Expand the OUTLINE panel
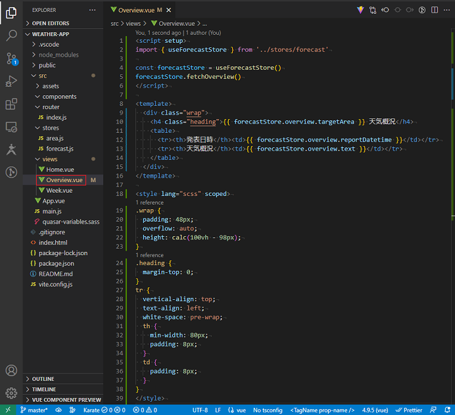The height and width of the screenshot is (415, 455). coord(63,379)
